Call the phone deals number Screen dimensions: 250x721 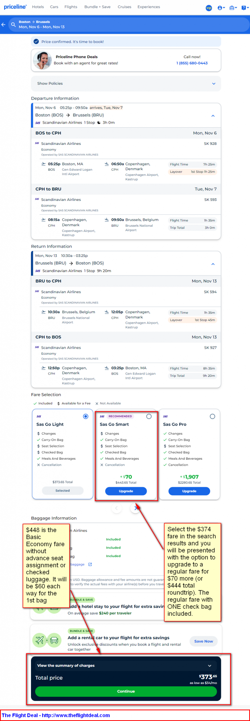(x=192, y=63)
